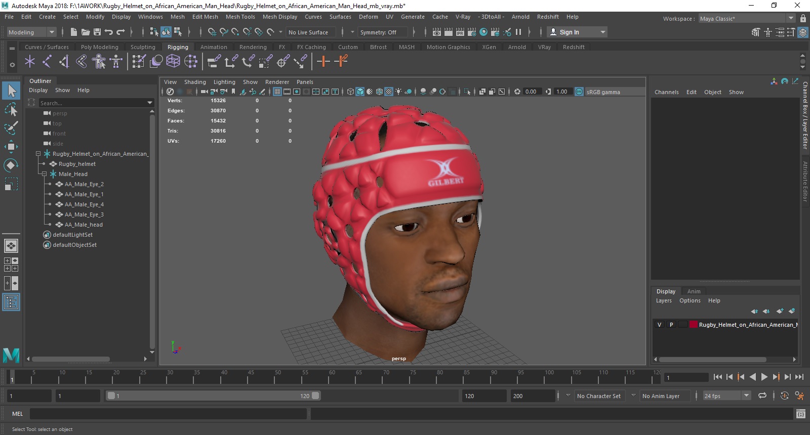This screenshot has width=810, height=435.
Task: Open the viewport Shading menu
Action: [195, 82]
